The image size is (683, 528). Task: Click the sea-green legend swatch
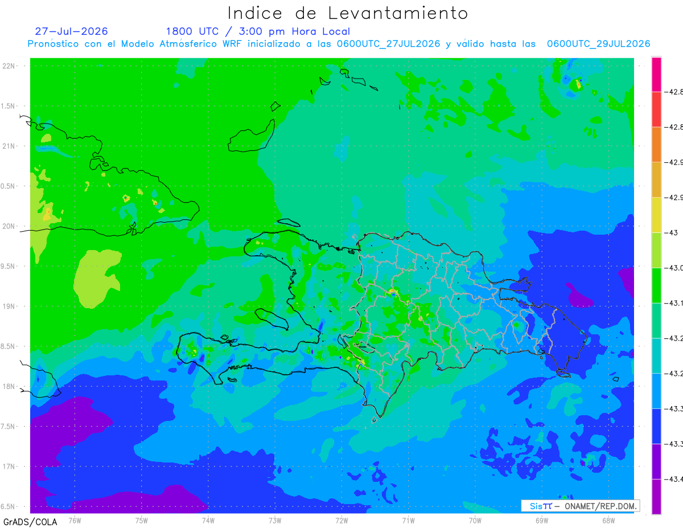656,320
